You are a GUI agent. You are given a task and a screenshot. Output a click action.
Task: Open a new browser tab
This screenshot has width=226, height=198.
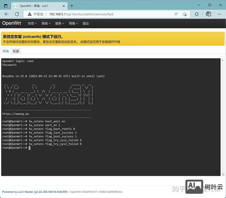pyautogui.click(x=72, y=6)
